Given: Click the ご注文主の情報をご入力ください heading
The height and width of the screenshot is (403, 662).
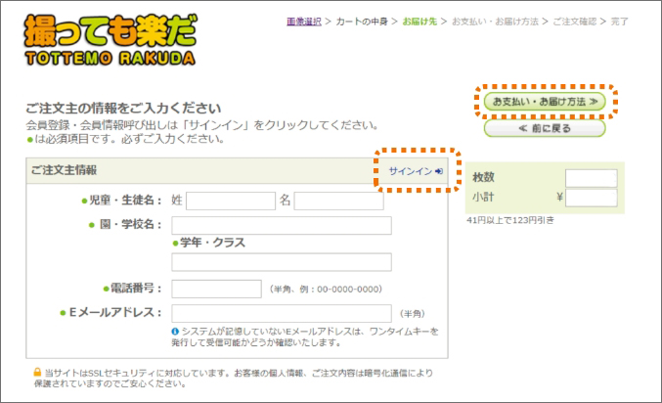Looking at the screenshot, I should pos(123,109).
